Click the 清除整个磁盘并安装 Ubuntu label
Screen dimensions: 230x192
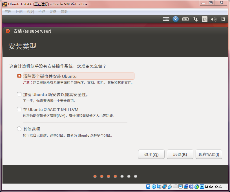(x=50, y=76)
